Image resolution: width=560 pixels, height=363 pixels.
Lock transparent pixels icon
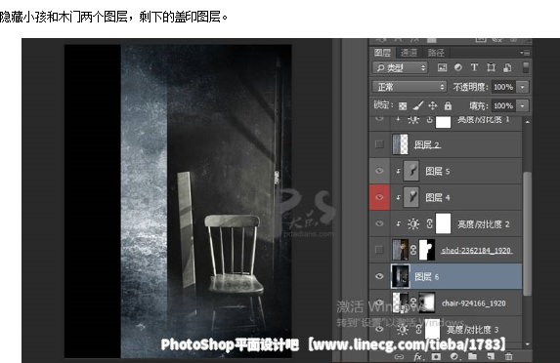403,106
